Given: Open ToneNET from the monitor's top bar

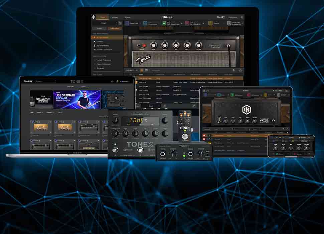Looking at the screenshot, I should click(220, 17).
